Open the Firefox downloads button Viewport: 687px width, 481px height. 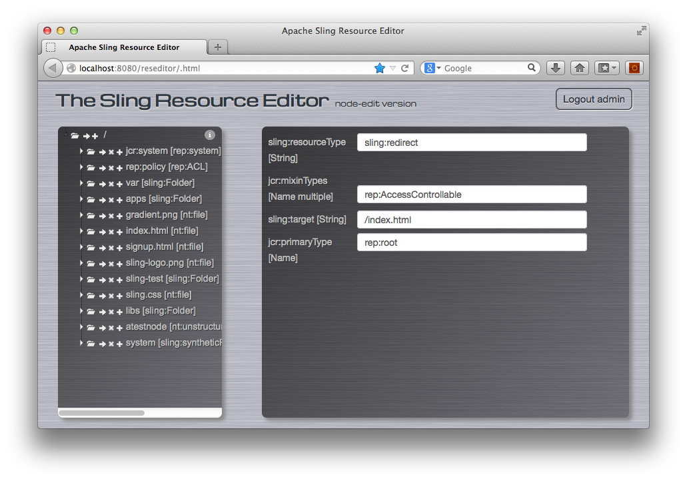pyautogui.click(x=556, y=68)
